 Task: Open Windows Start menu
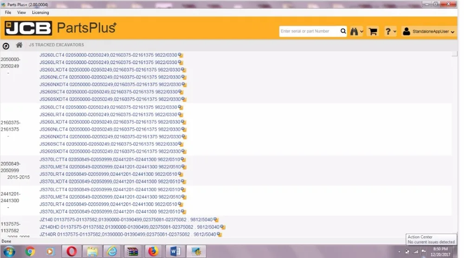9,252
